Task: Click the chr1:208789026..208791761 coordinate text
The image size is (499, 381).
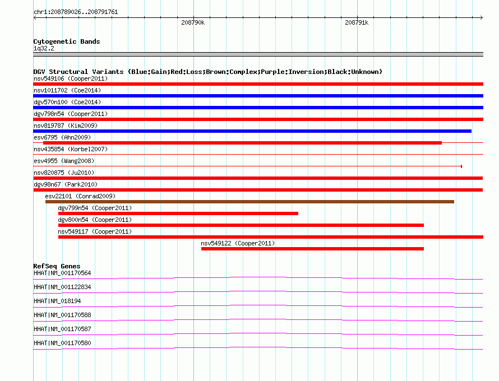Action: click(x=76, y=12)
